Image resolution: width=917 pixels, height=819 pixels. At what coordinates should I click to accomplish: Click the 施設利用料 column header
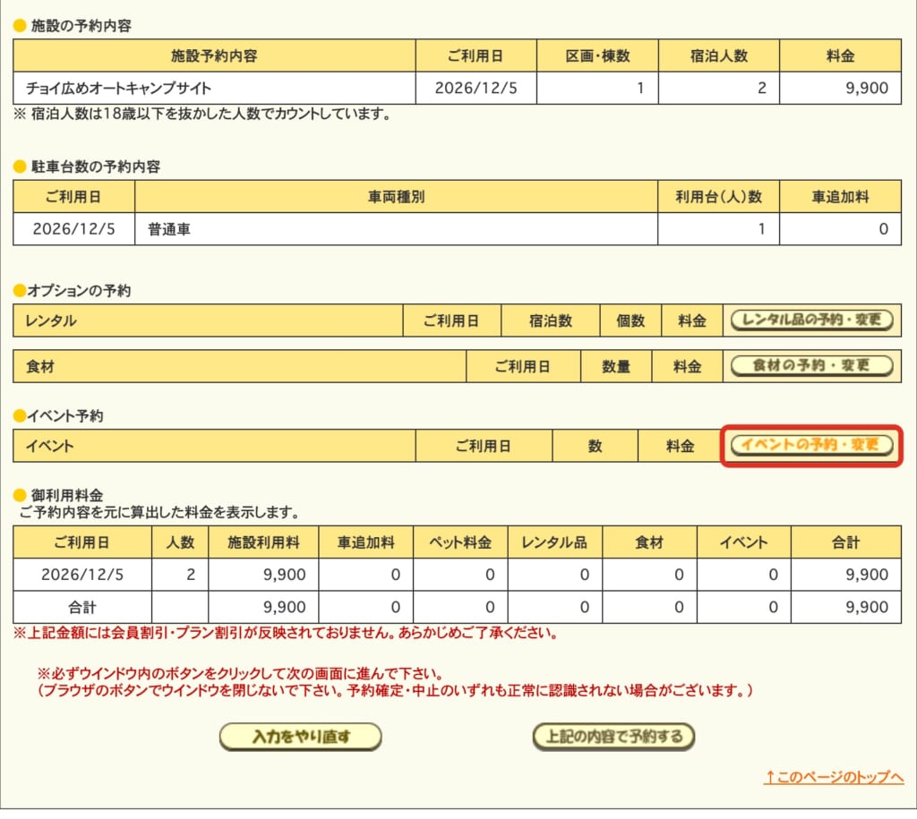coord(263,542)
